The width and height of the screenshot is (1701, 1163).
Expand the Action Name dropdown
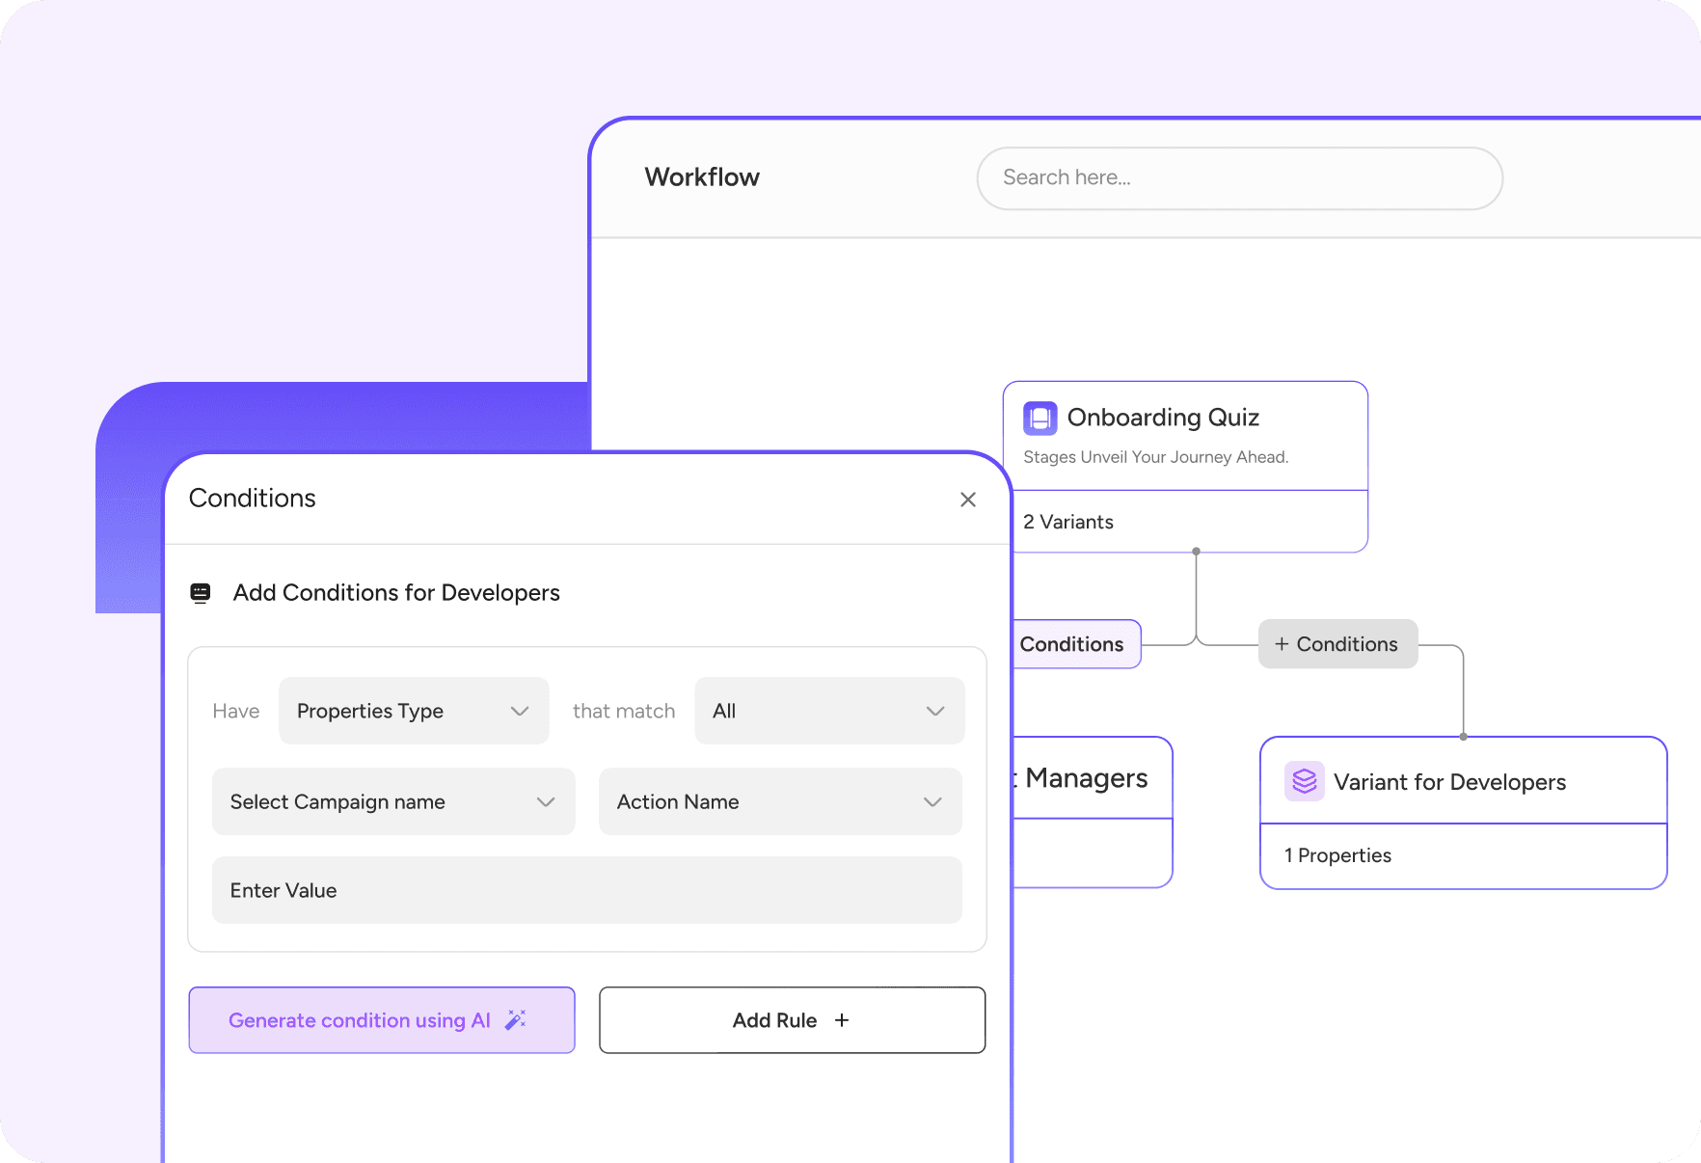tap(780, 801)
